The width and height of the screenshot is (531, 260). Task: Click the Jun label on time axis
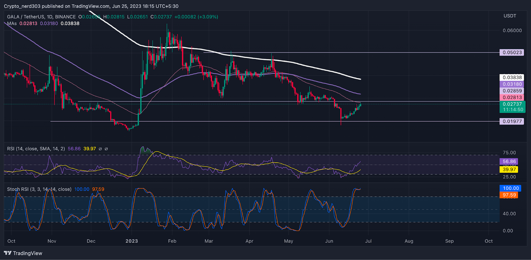tap(329, 241)
